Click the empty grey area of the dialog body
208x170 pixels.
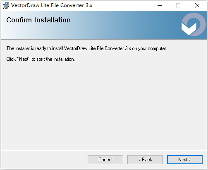tap(104, 105)
